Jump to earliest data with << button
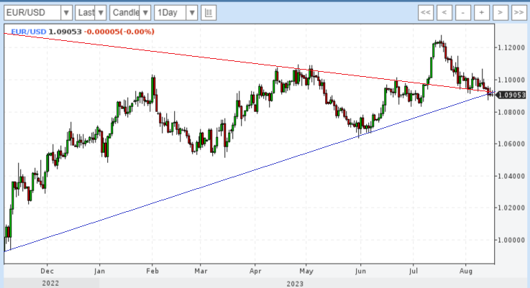The image size is (530, 288). [425, 13]
